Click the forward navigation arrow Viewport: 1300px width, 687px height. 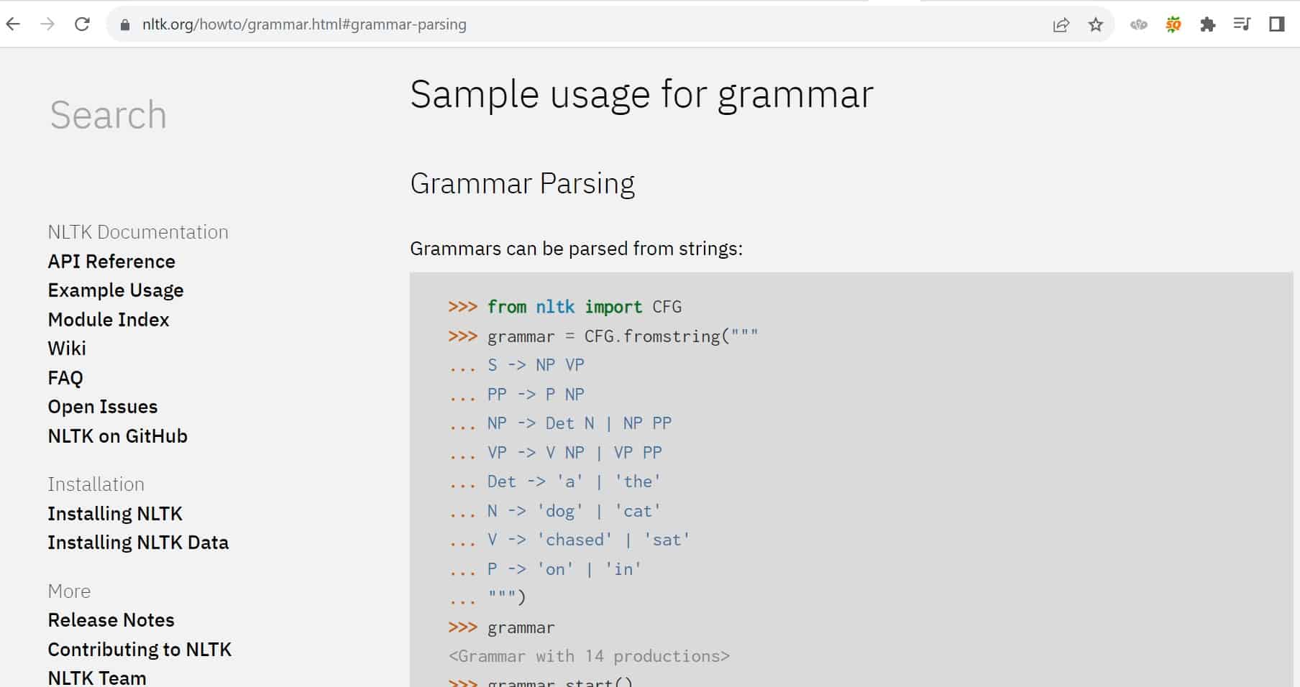(46, 24)
